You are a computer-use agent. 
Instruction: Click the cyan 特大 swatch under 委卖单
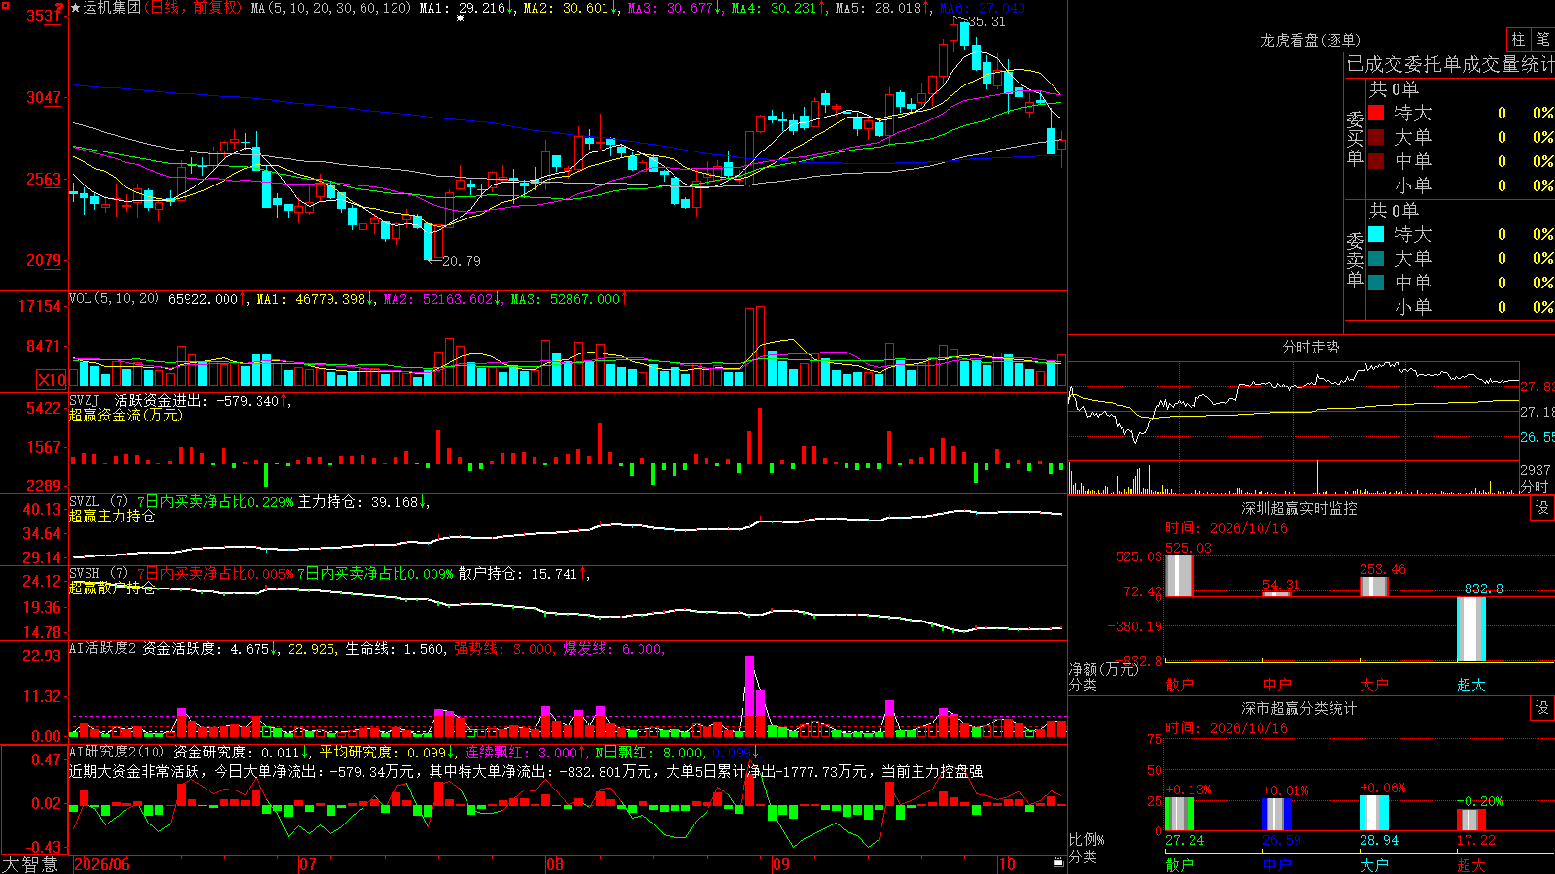tap(1376, 234)
